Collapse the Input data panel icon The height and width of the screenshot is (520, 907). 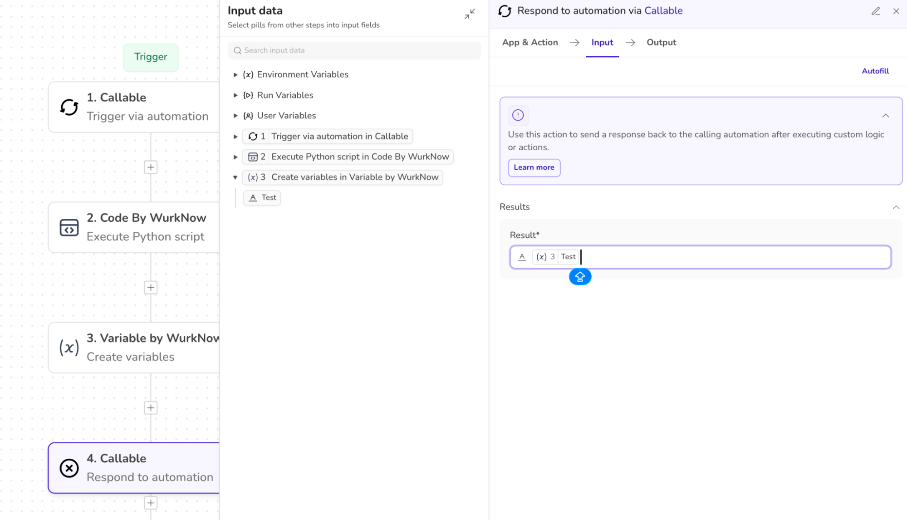tap(470, 14)
